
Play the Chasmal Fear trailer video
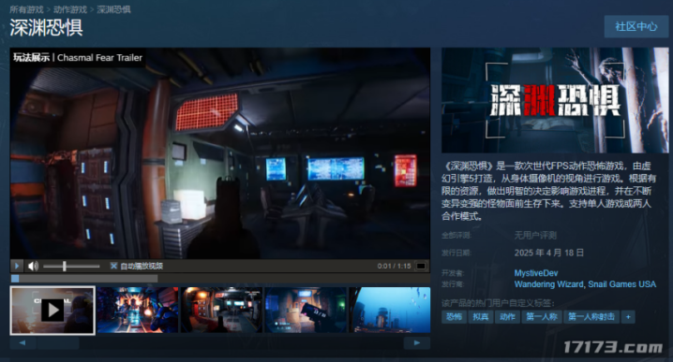click(16, 266)
